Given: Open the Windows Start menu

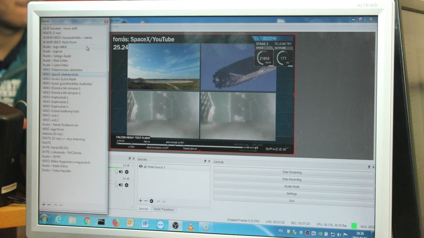Looking at the screenshot, I should (x=45, y=219).
